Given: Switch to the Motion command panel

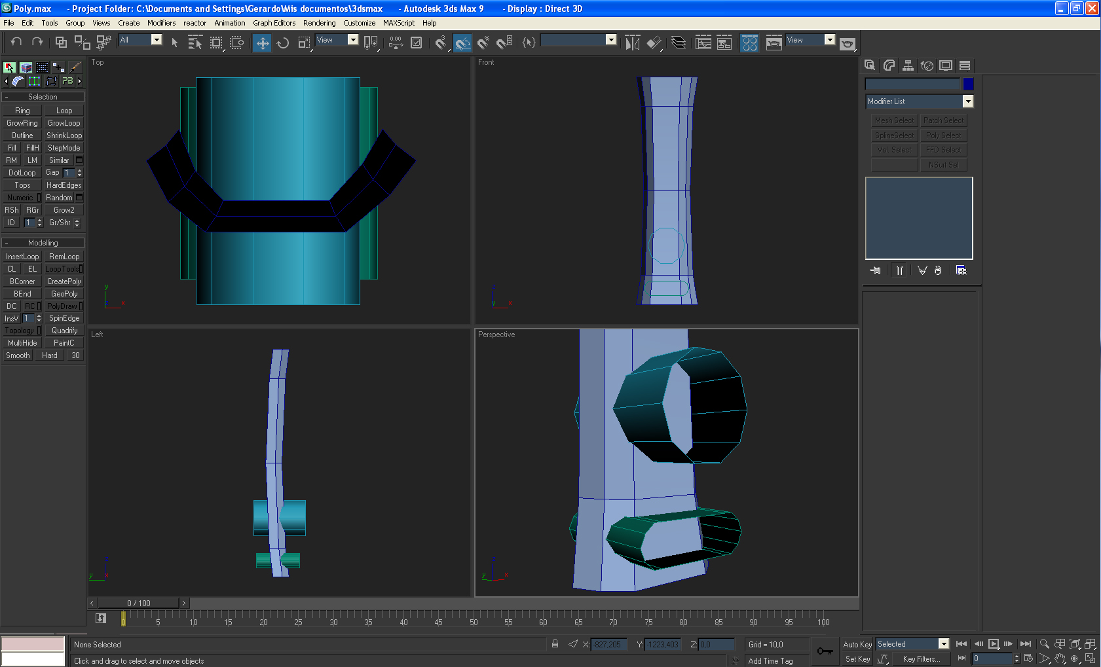Looking at the screenshot, I should pos(927,65).
